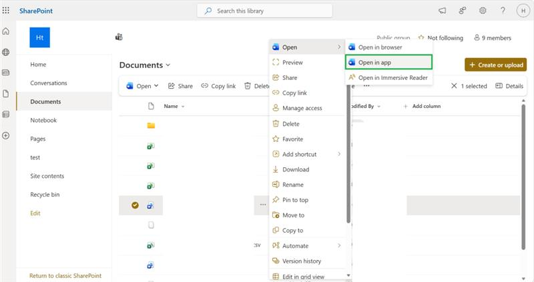Expand Add shortcut submenu arrow
Image resolution: width=534 pixels, height=282 pixels.
pyautogui.click(x=339, y=154)
